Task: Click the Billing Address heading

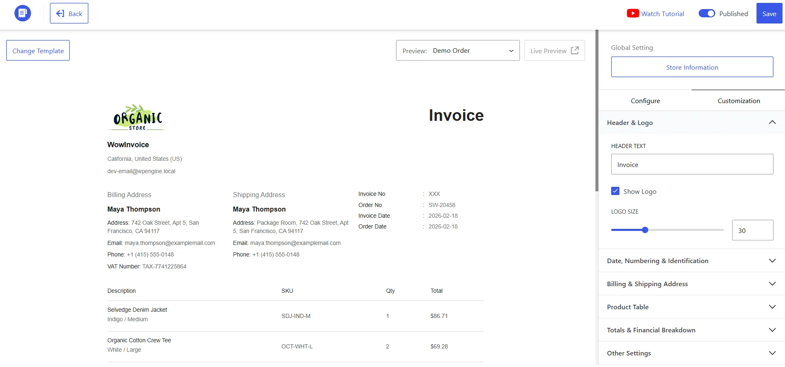Action: (129, 195)
